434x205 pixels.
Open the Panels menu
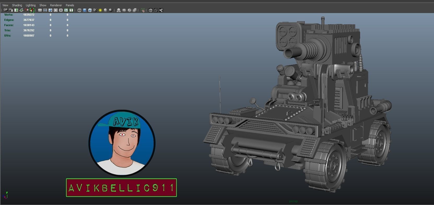click(70, 5)
